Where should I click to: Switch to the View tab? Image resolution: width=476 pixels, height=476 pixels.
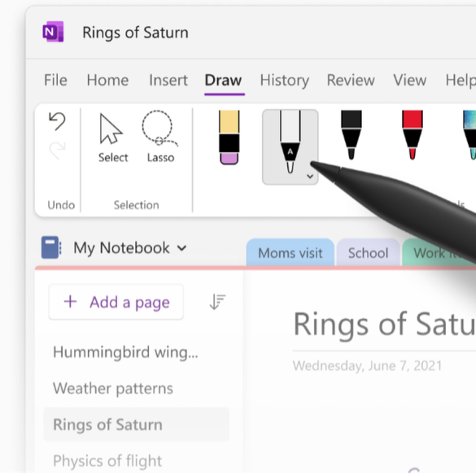tap(410, 80)
